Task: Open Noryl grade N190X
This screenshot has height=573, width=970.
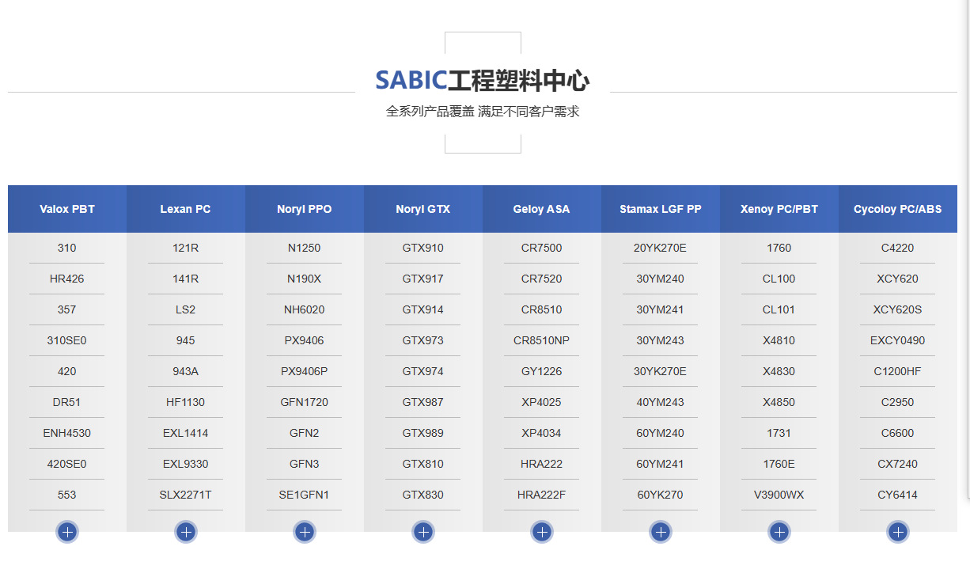Action: coord(305,279)
